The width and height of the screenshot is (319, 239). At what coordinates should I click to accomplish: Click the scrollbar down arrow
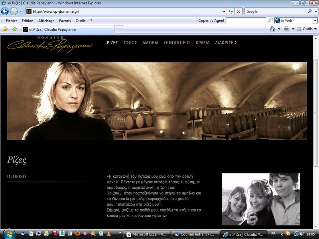316,226
